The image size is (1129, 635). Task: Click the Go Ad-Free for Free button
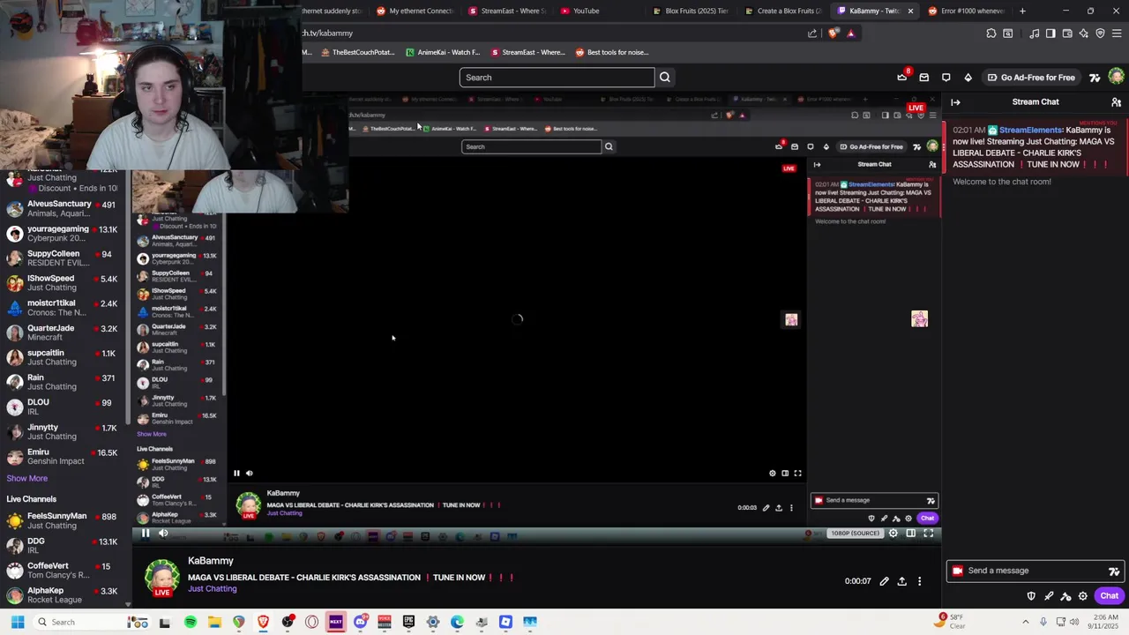(x=1031, y=78)
